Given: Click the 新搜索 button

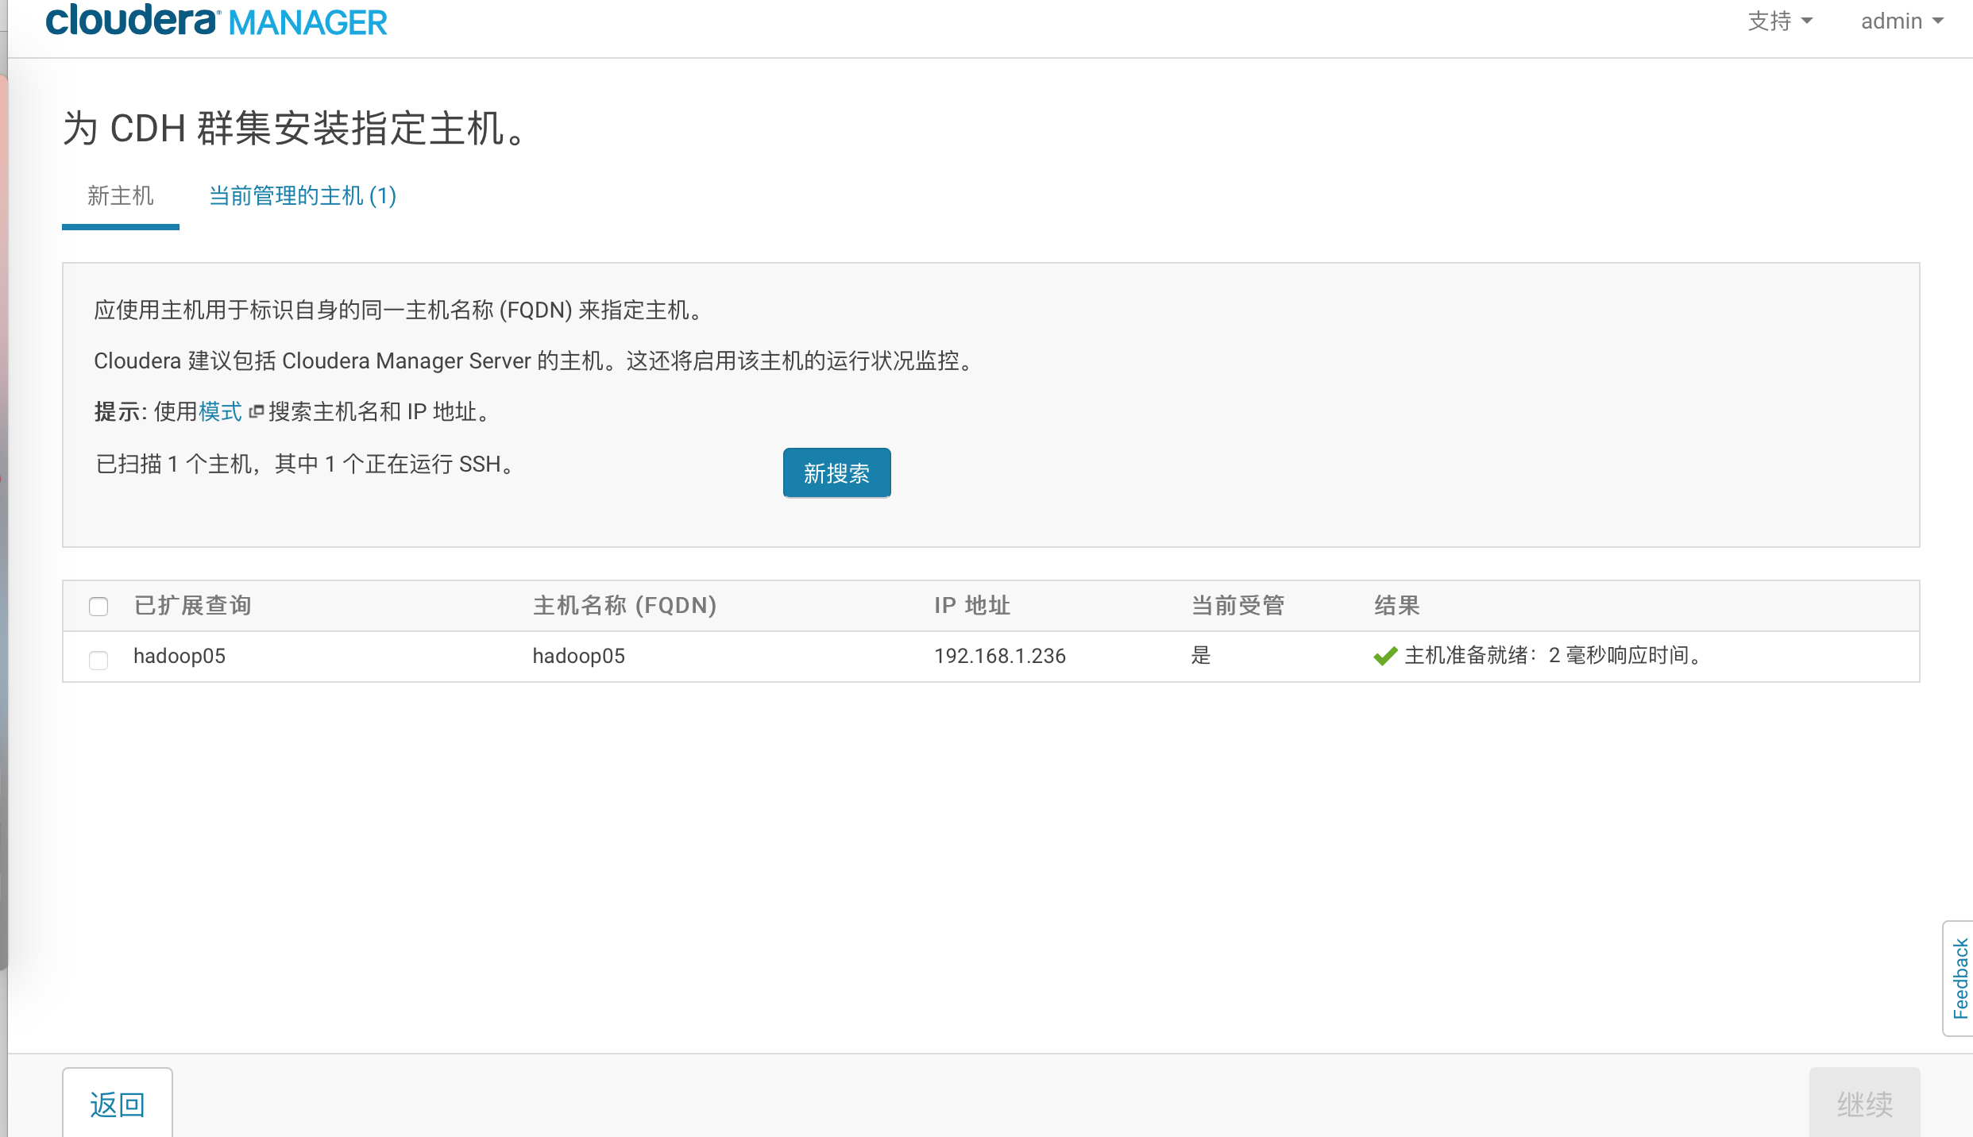Looking at the screenshot, I should 836,473.
